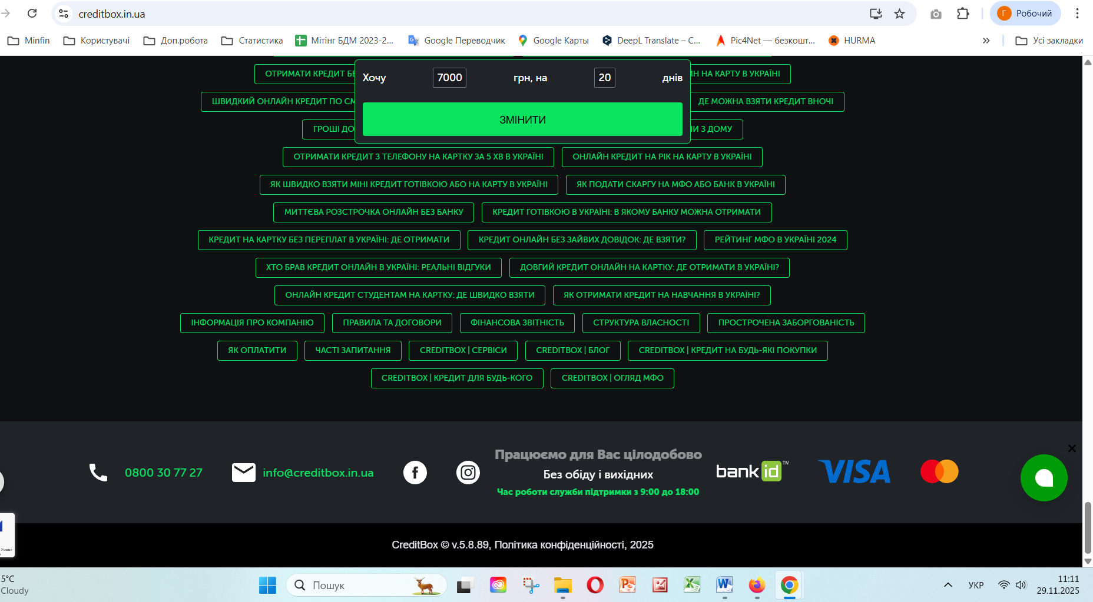Click the days field showing 20
Image resolution: width=1093 pixels, height=602 pixels.
605,78
